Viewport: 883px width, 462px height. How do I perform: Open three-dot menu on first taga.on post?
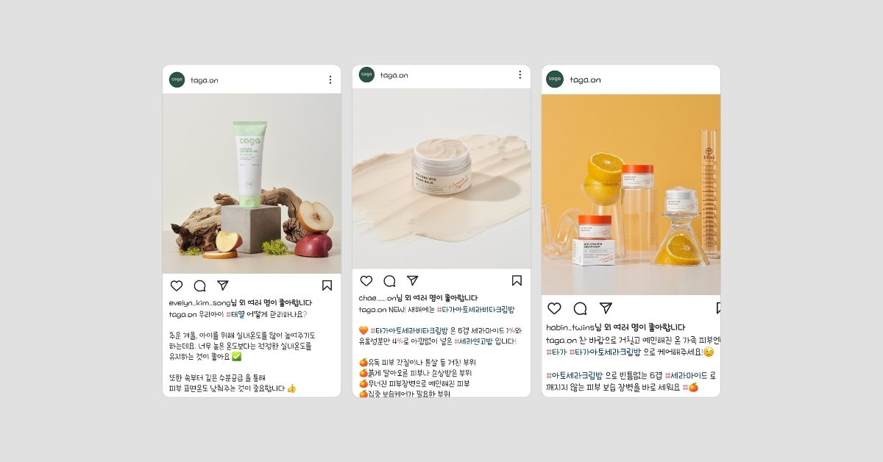(330, 79)
